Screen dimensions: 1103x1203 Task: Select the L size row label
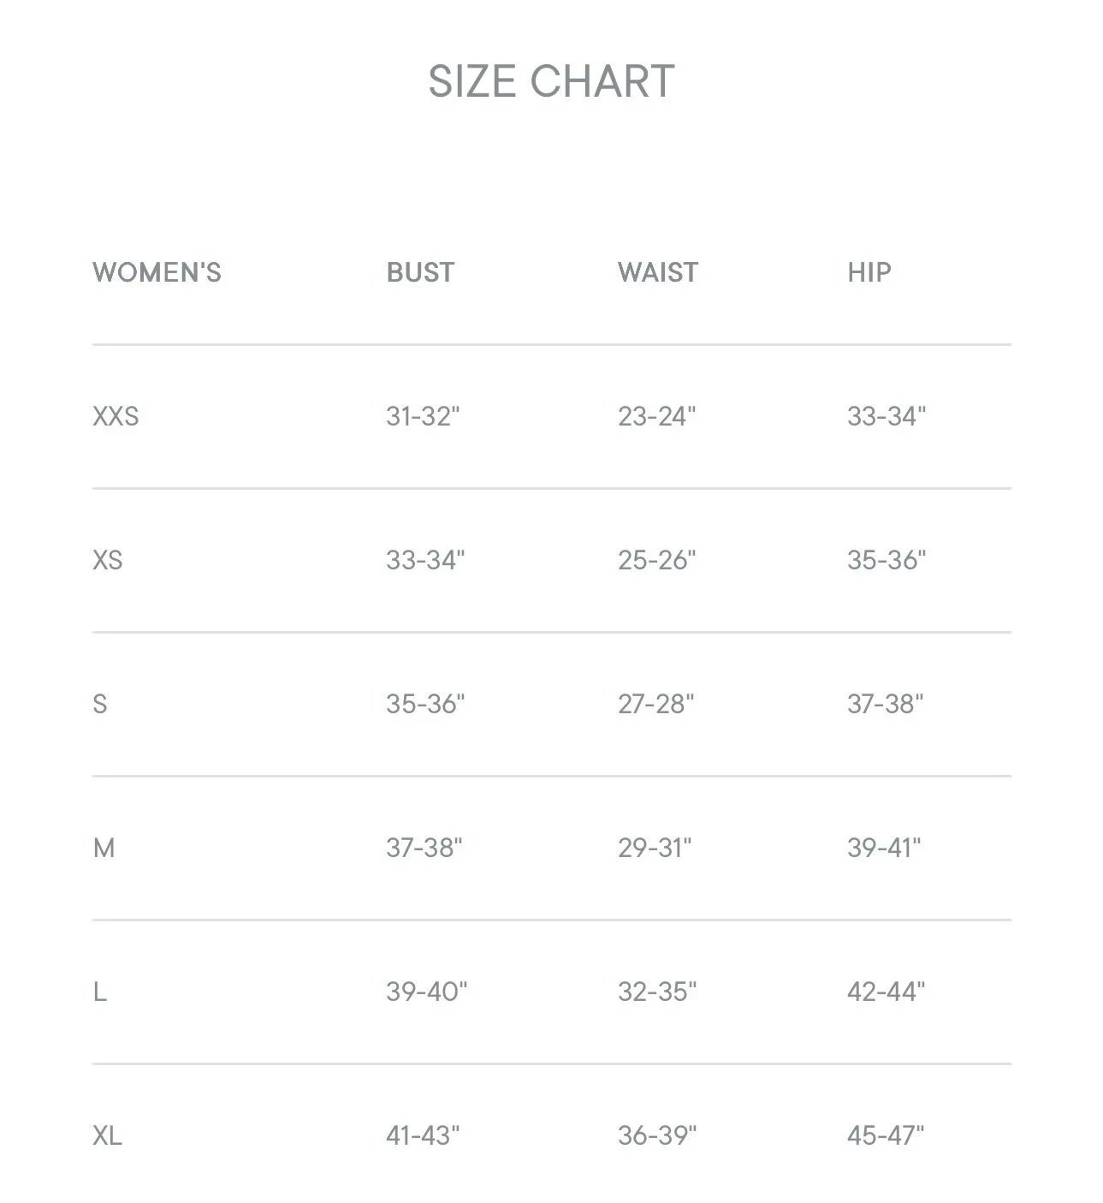[99, 992]
